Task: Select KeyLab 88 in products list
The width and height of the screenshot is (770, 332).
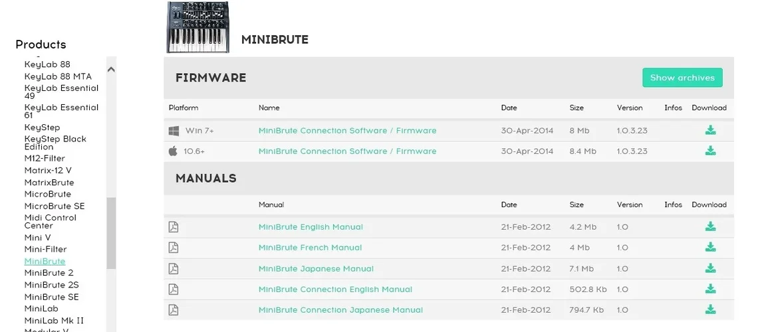Action: pos(47,64)
